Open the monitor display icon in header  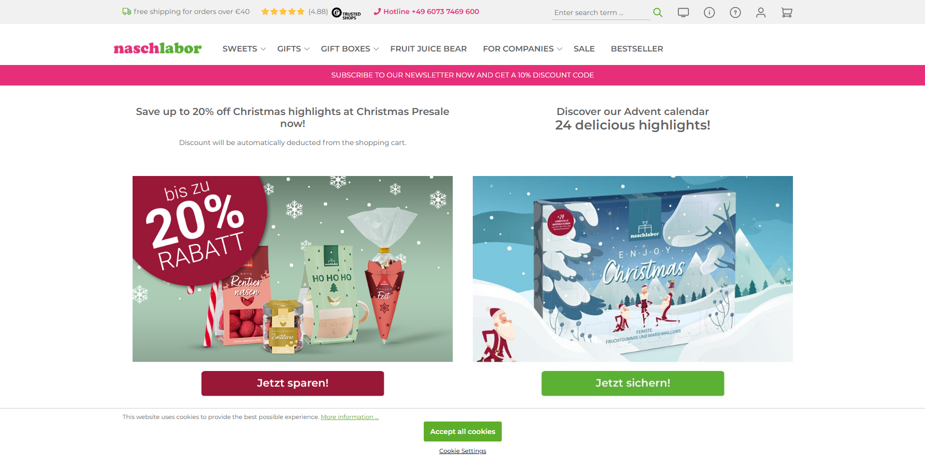tap(683, 12)
